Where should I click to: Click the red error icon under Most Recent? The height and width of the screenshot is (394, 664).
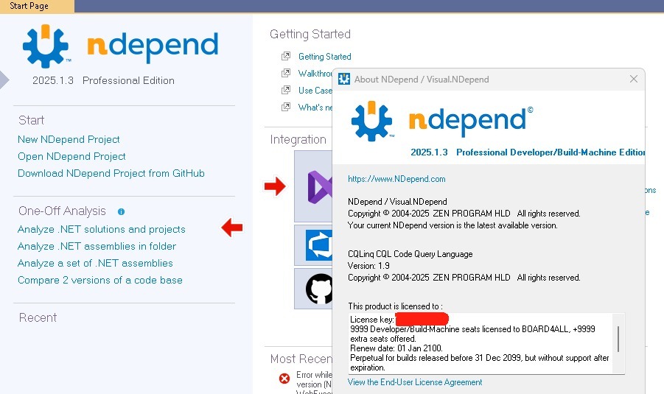click(x=284, y=378)
